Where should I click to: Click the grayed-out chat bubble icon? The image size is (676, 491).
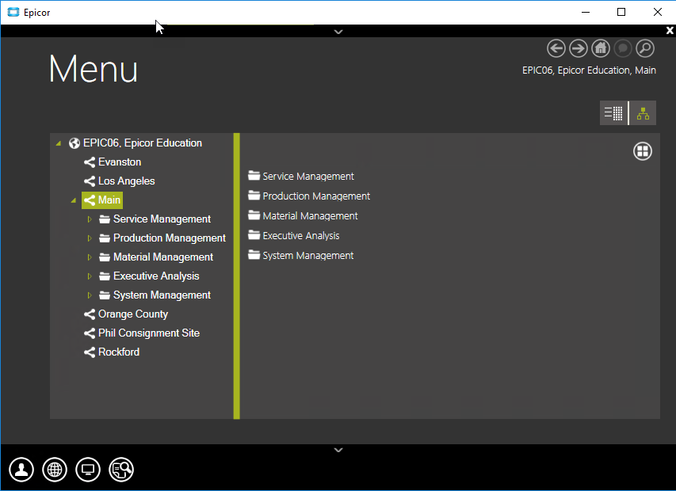[623, 48]
